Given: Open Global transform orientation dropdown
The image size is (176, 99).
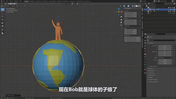Looking at the screenshot, I should (x=64, y=4).
